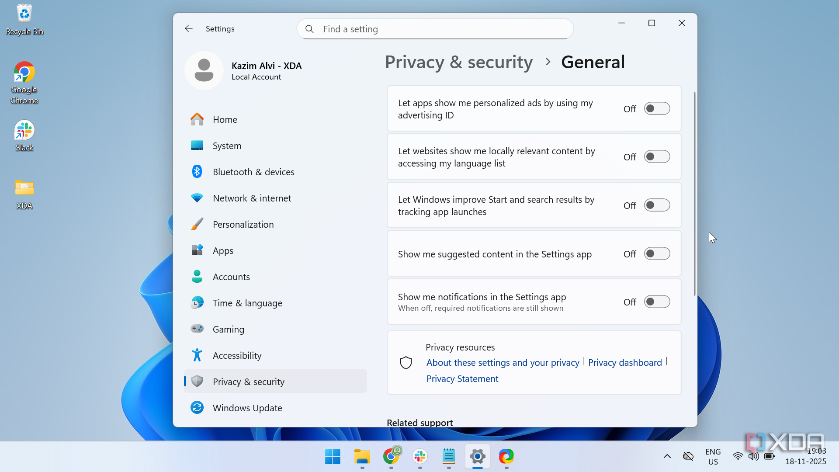Image resolution: width=839 pixels, height=472 pixels.
Task: Enable suggested content in Settings app
Action: (656, 254)
